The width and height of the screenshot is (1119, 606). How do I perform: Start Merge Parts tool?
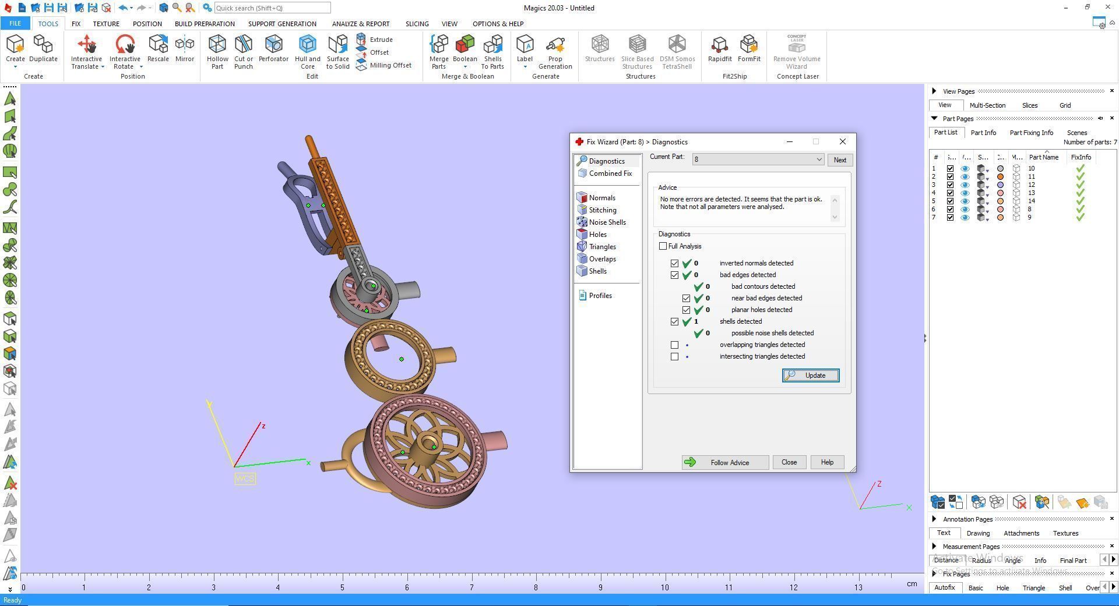tap(439, 52)
